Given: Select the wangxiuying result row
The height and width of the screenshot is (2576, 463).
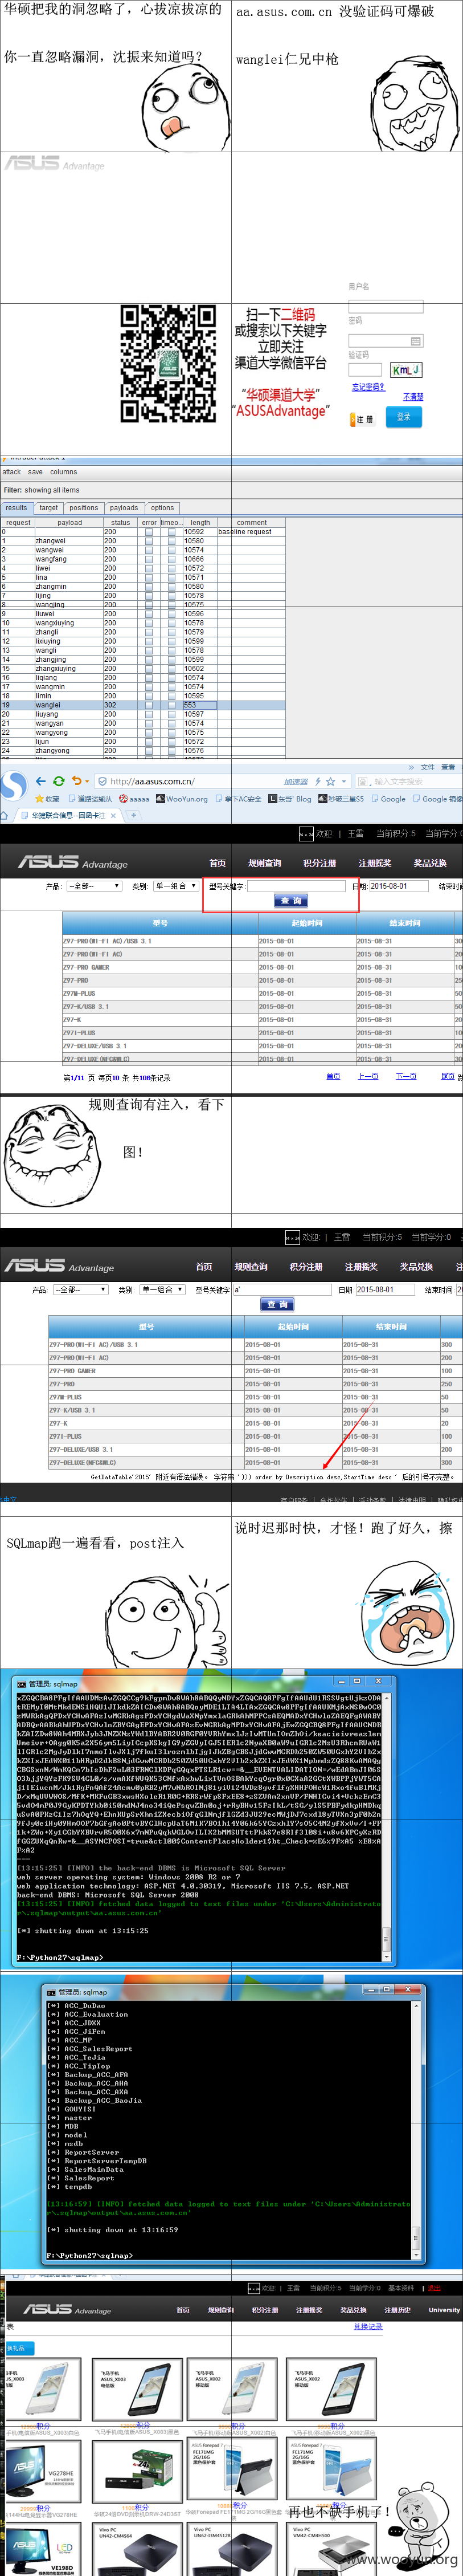Looking at the screenshot, I should click(x=143, y=623).
